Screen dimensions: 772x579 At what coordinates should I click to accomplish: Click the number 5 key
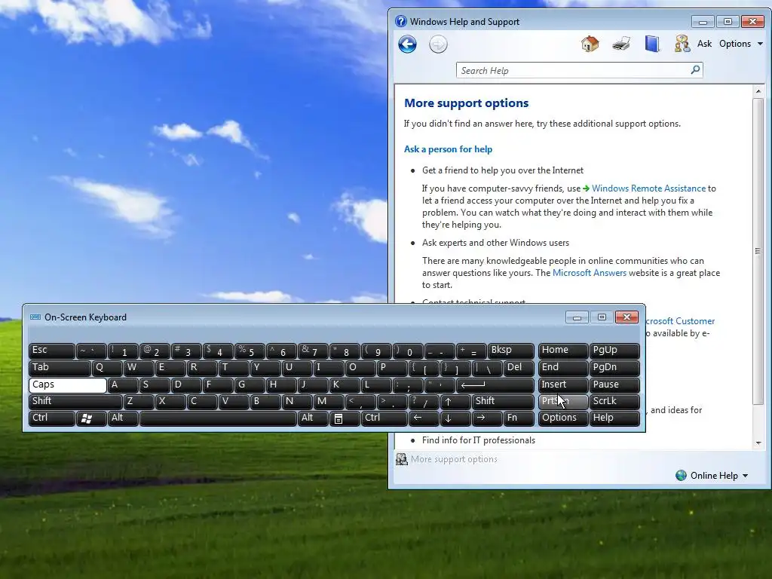250,351
